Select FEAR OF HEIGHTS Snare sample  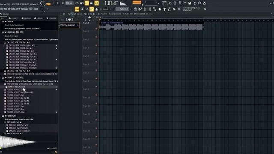(16, 112)
